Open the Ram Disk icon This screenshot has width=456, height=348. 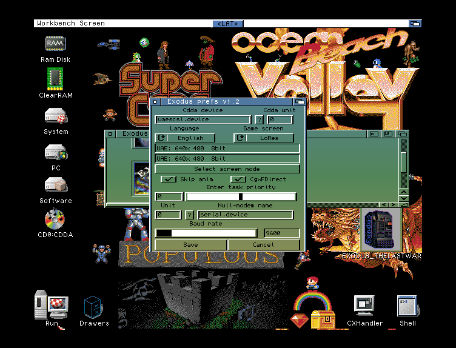point(55,44)
